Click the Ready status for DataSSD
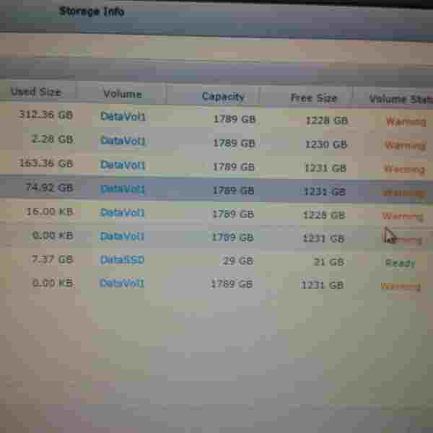 click(400, 263)
